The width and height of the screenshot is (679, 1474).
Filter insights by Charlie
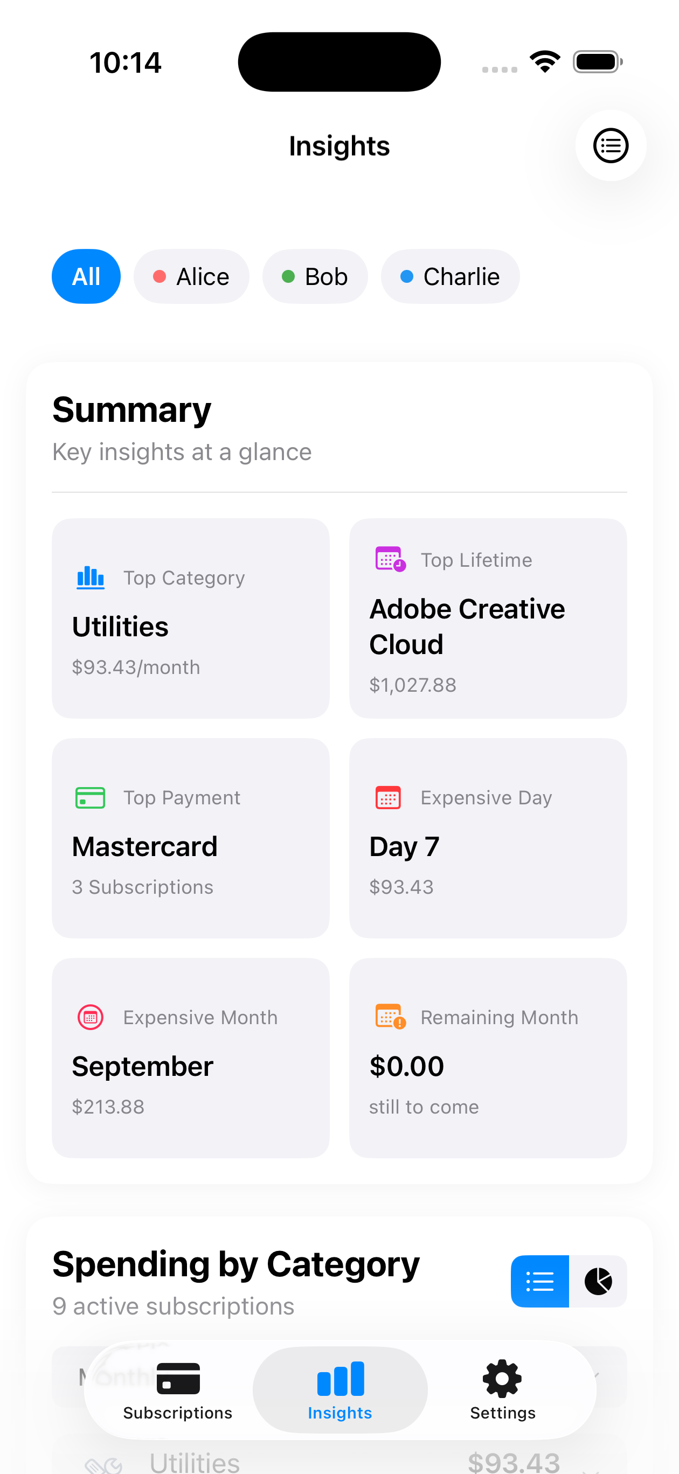pyautogui.click(x=450, y=276)
